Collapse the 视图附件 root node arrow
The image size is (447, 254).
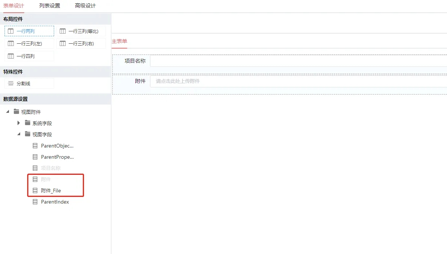7,112
